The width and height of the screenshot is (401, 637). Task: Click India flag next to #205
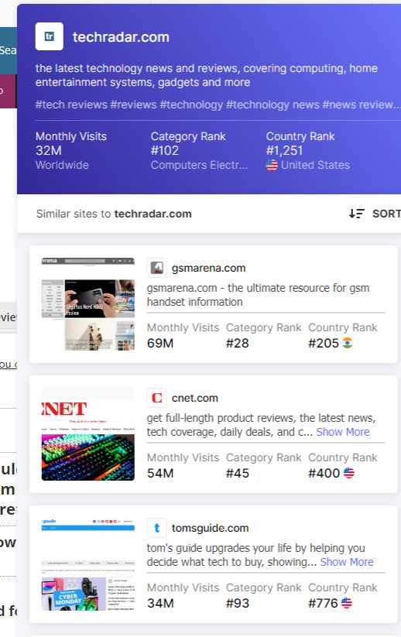coord(347,343)
